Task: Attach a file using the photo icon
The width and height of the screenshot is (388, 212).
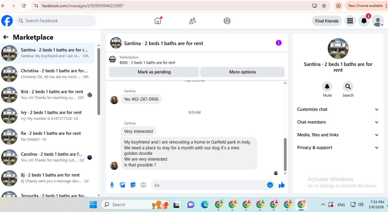Action: click(122, 185)
